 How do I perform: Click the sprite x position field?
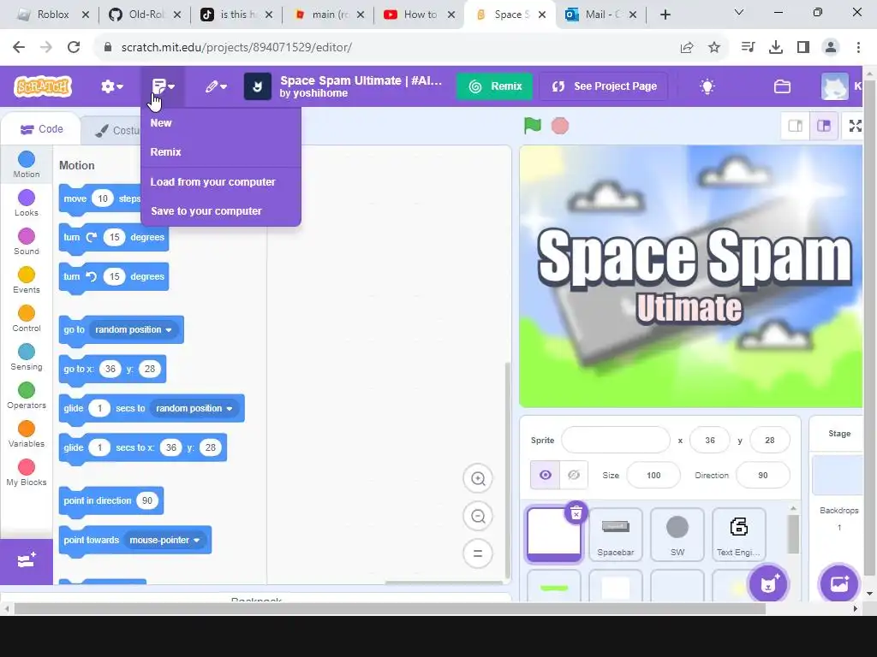pos(710,441)
